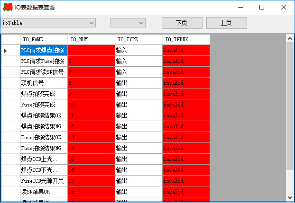Click the 下页 next page button
The width and height of the screenshot is (295, 203).
pos(182,23)
